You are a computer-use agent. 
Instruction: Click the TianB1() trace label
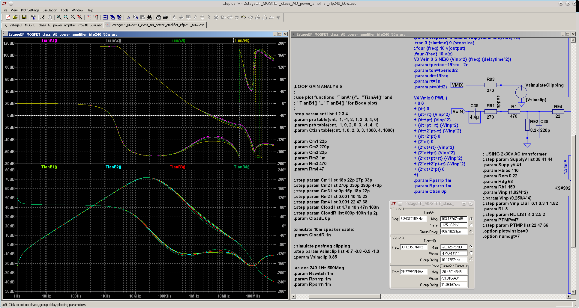pos(49,167)
